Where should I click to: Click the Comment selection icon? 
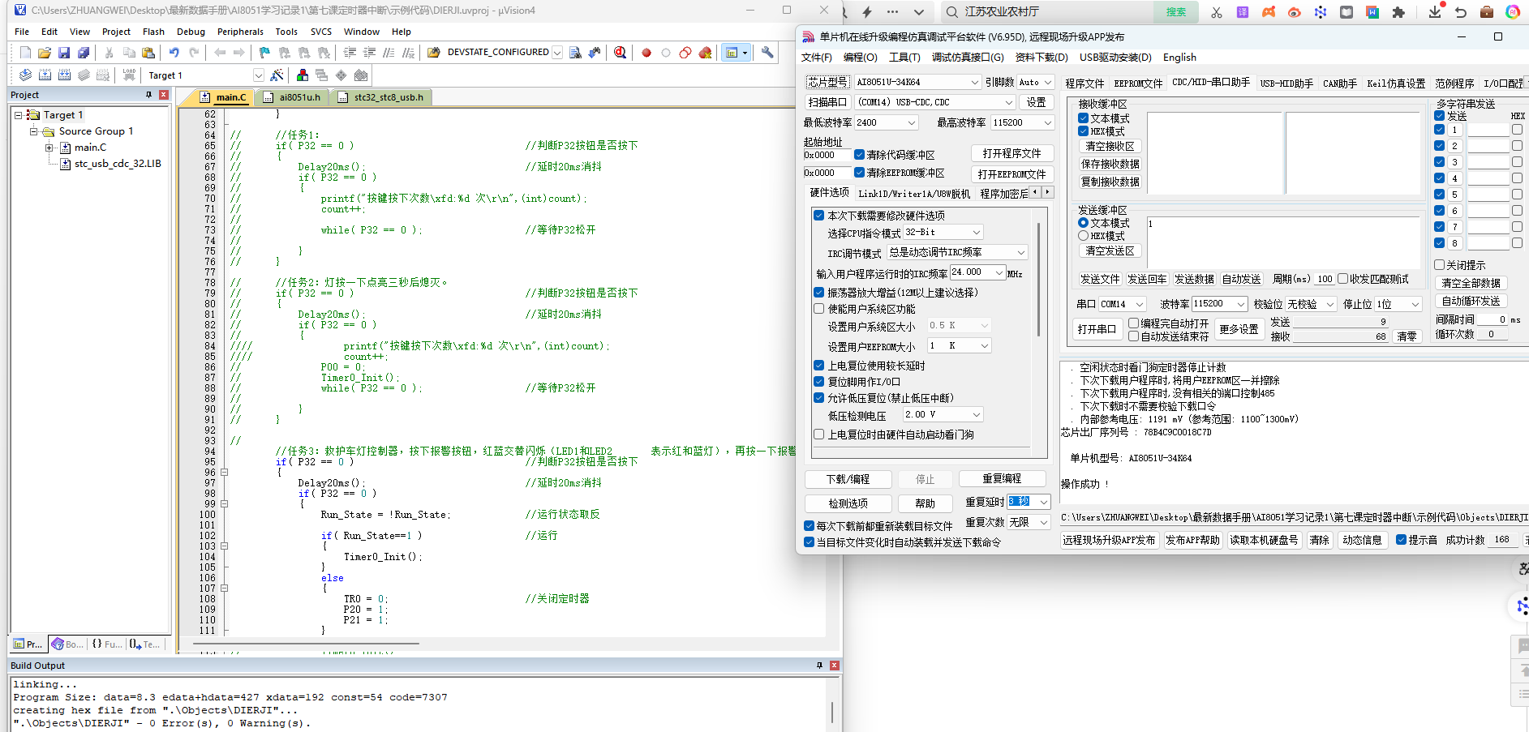tap(389, 53)
